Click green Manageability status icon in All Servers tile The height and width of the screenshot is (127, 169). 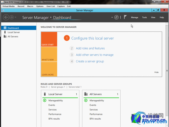[x=86, y=100]
